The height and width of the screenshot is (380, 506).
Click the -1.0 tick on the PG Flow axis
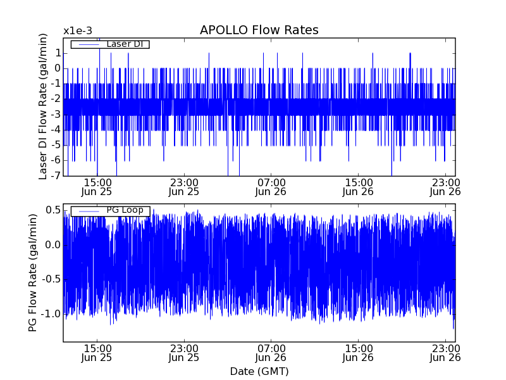51,314
